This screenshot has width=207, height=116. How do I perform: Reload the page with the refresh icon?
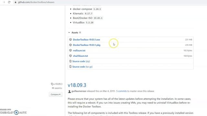(x=9, y=2)
